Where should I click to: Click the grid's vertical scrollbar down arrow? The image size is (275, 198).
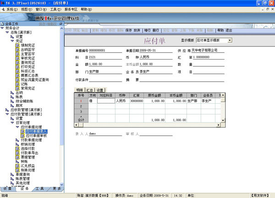click(x=223, y=120)
